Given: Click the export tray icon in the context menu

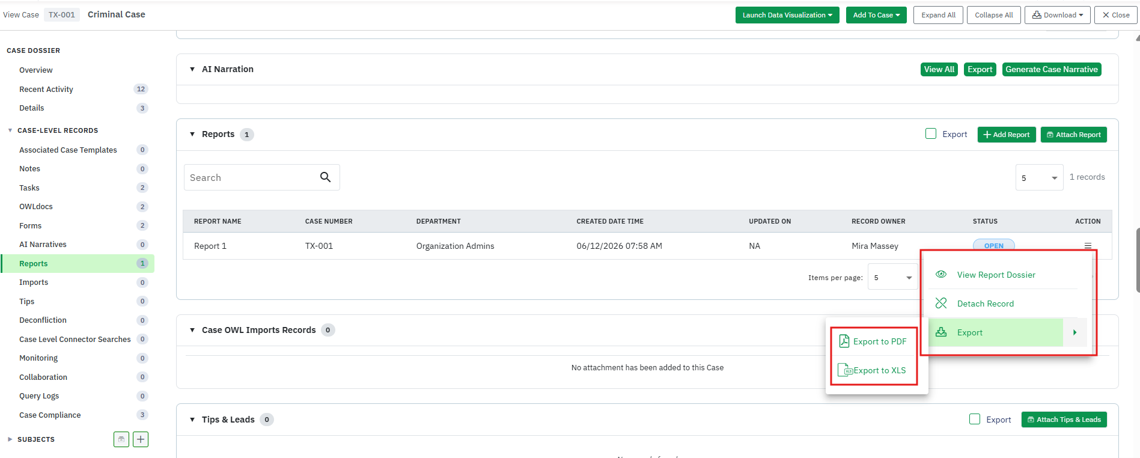Looking at the screenshot, I should click(x=941, y=332).
